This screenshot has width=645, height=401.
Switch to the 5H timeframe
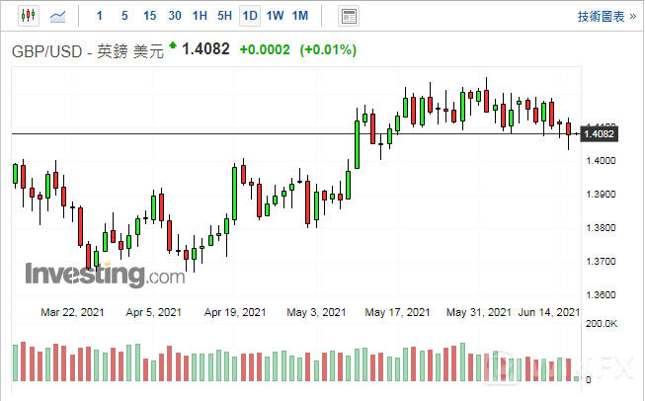pos(224,16)
